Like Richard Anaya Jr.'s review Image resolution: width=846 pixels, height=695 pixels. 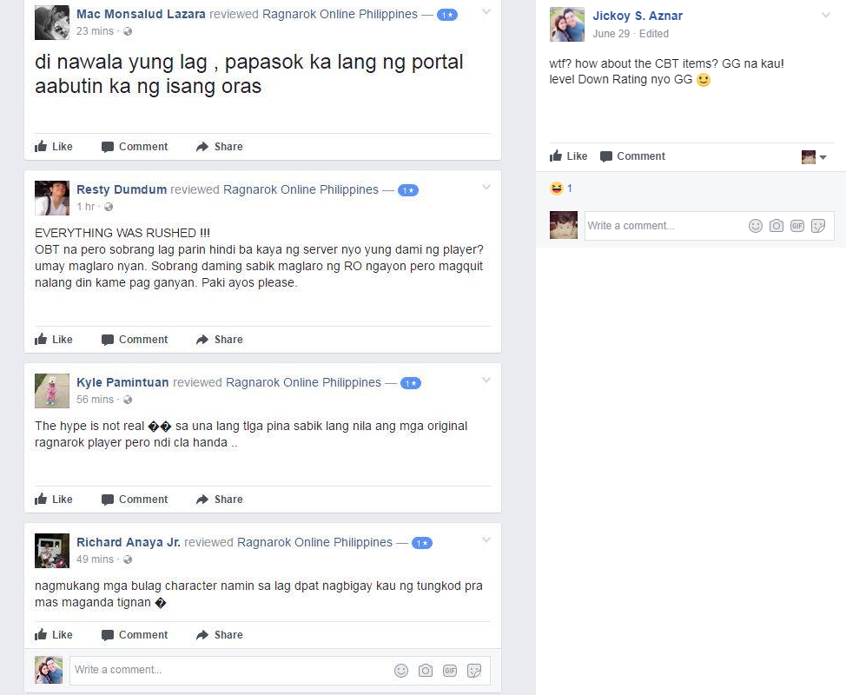click(x=53, y=634)
